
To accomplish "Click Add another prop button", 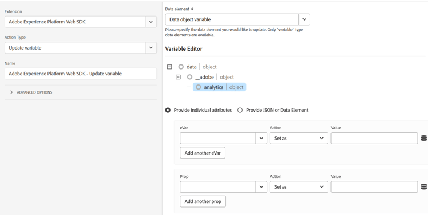I will pyautogui.click(x=203, y=201).
